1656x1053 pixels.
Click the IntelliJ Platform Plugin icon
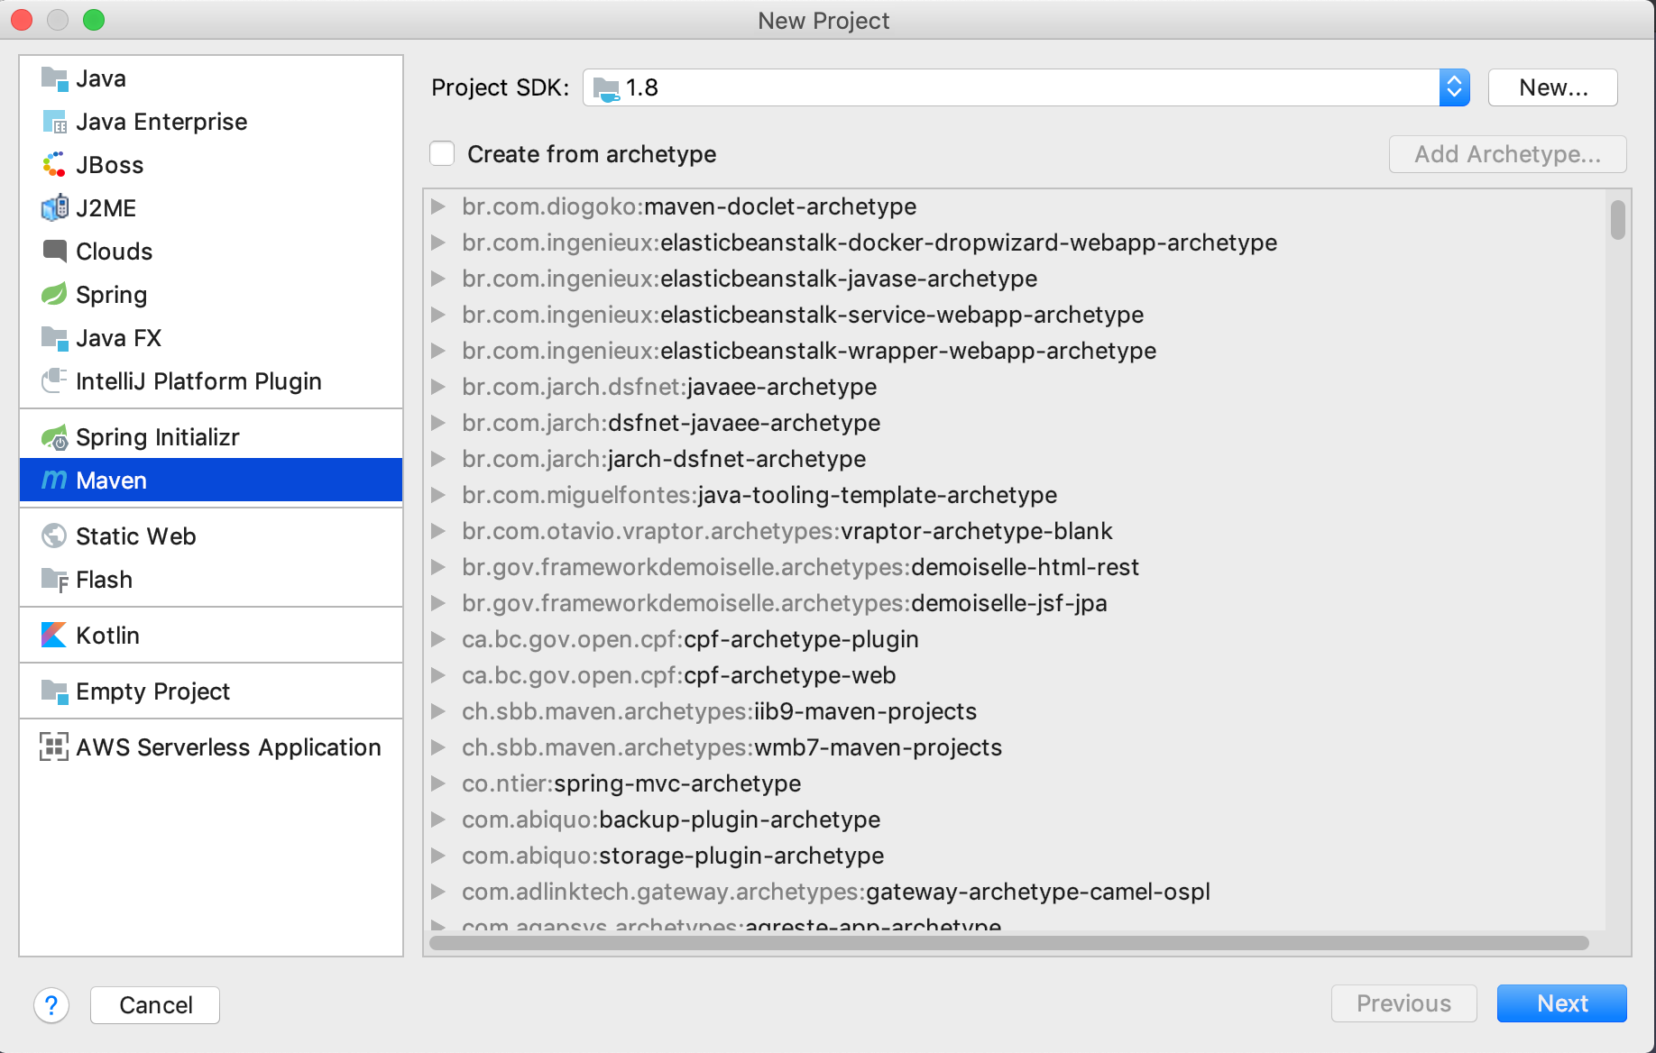coord(54,381)
